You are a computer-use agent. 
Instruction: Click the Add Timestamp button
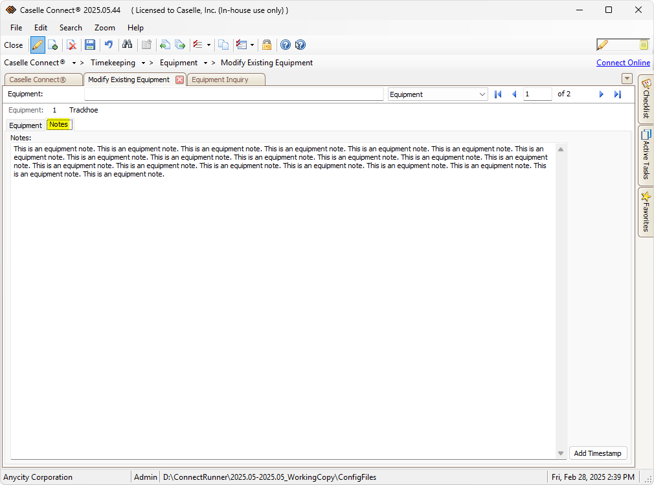[597, 453]
